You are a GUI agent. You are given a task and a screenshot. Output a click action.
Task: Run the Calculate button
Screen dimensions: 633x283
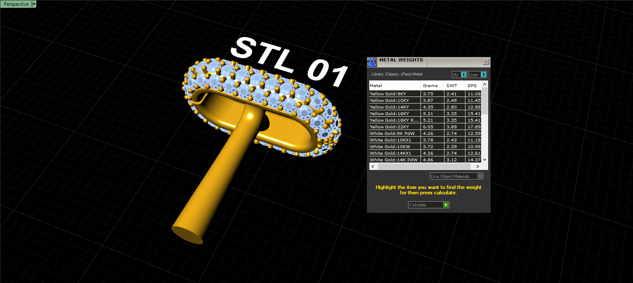[x=428, y=205]
